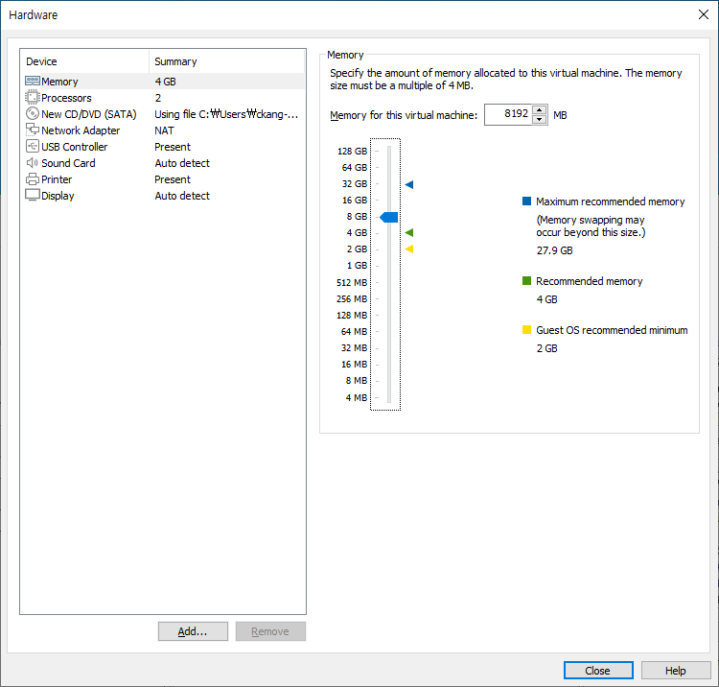This screenshot has width=719, height=687.
Task: Click the Device column header
Action: (84, 61)
